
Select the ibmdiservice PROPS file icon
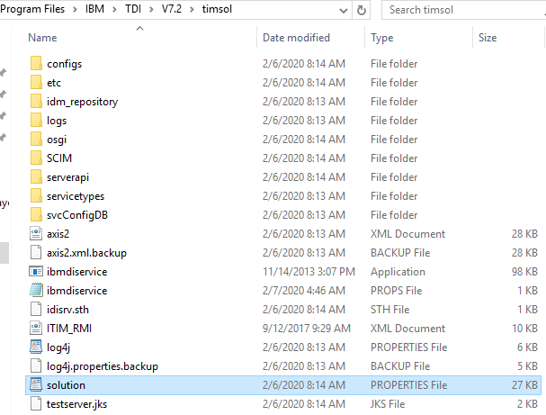pos(36,291)
